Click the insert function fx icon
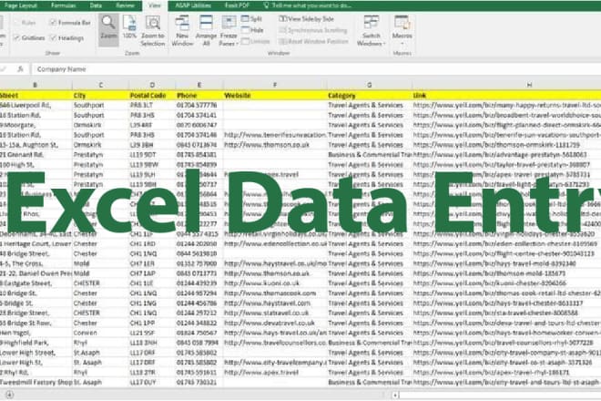This screenshot has width=601, height=401. pos(20,69)
